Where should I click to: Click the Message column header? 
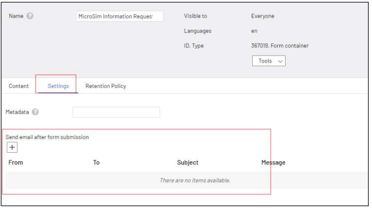point(273,162)
